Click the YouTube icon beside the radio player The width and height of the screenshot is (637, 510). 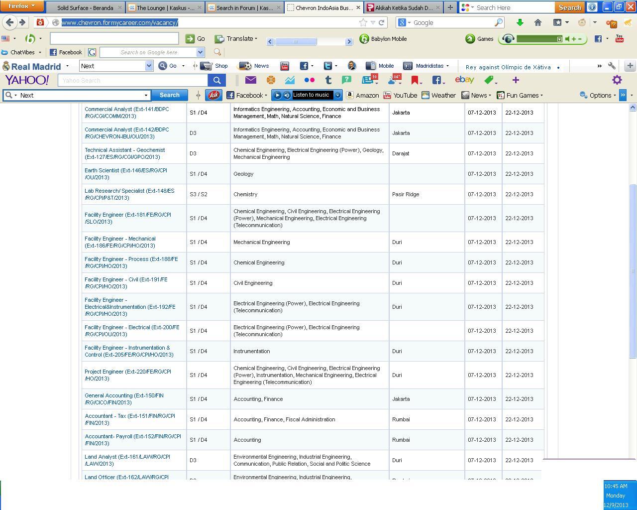point(620,38)
